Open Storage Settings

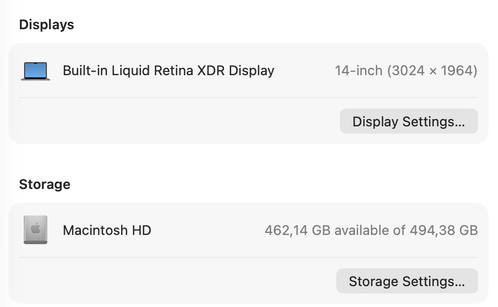pyautogui.click(x=407, y=281)
